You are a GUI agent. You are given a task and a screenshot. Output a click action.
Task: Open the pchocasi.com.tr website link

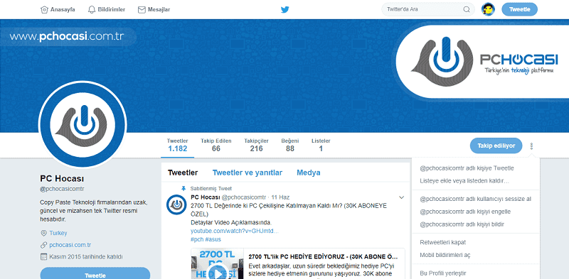click(x=70, y=245)
